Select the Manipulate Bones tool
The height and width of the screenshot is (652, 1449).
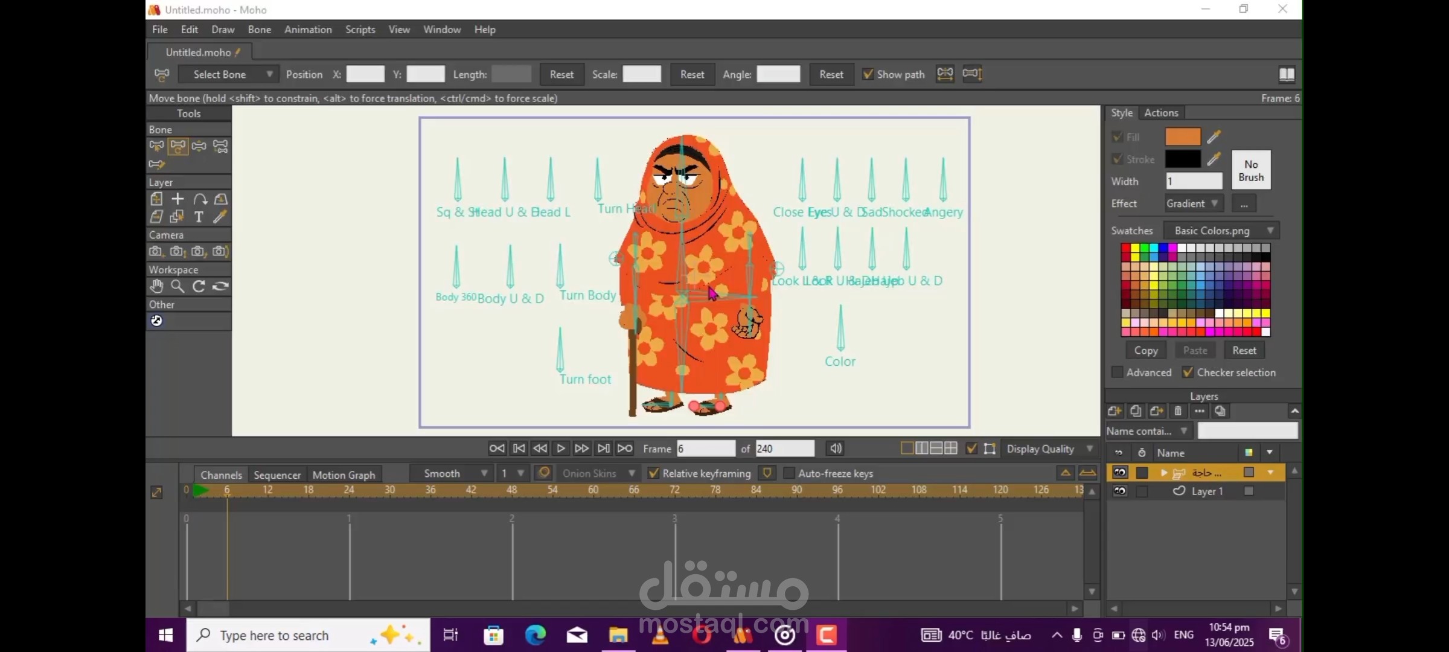tap(199, 146)
